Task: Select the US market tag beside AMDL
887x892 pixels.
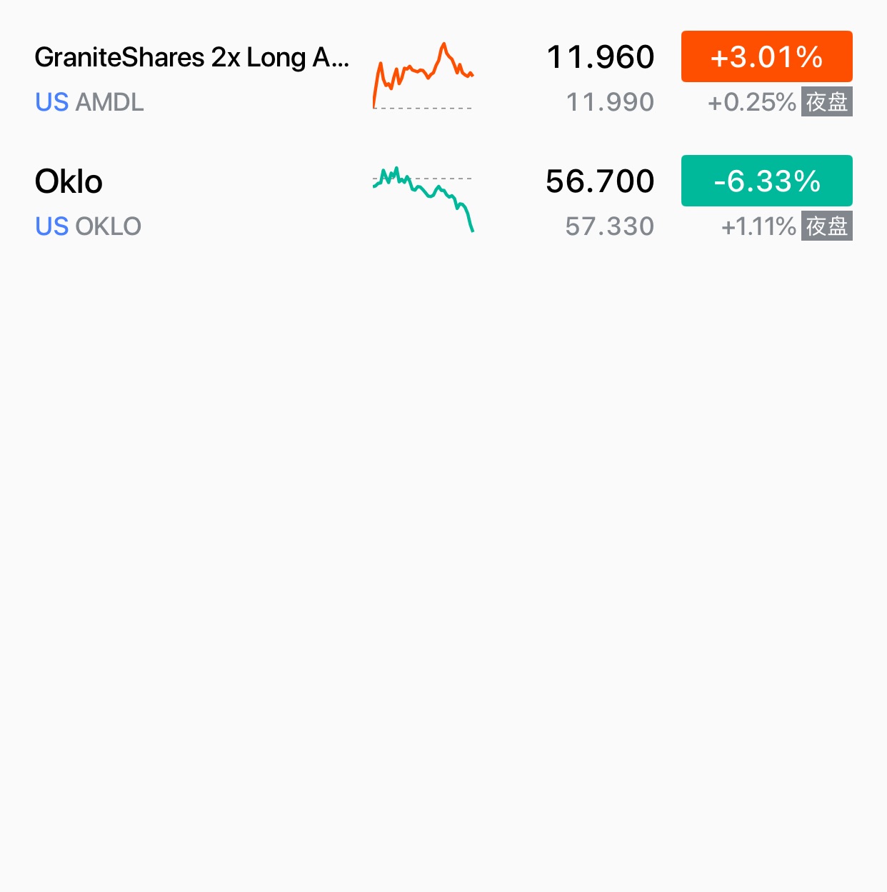Action: tap(51, 103)
